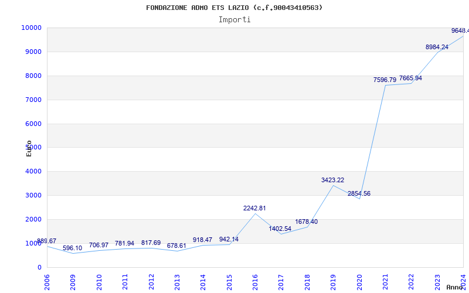The image size is (469, 293).
Task: Pick the 1402.54 value label
Action: [280, 229]
